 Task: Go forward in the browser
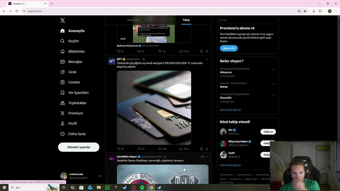pyautogui.click(x=10, y=11)
